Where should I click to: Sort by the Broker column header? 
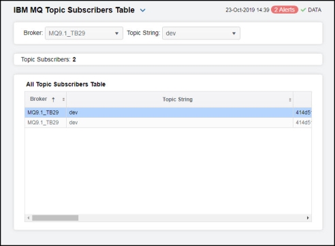(39, 99)
